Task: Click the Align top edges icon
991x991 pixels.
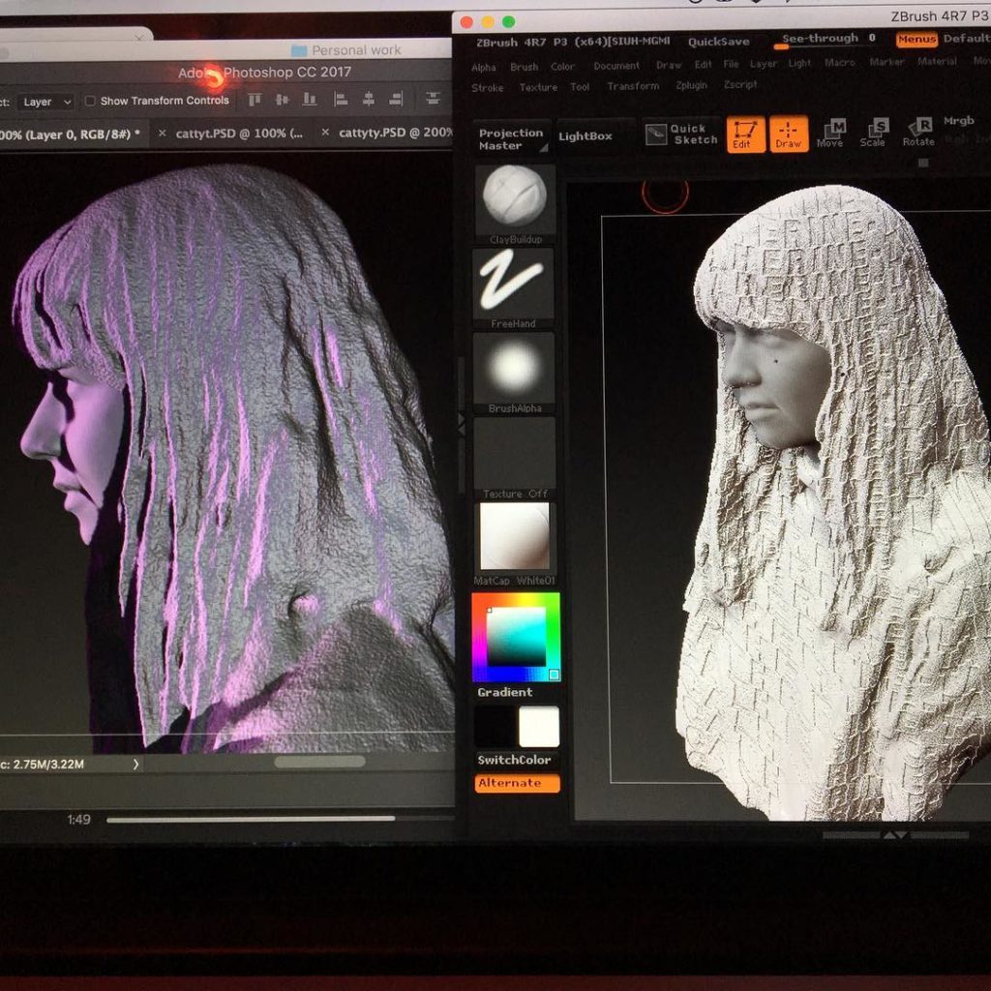Action: [x=255, y=100]
